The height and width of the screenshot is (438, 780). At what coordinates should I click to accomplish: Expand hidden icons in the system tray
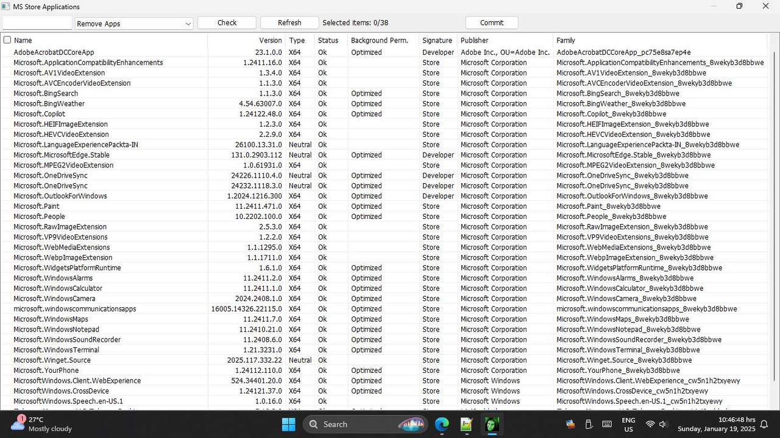coord(570,424)
